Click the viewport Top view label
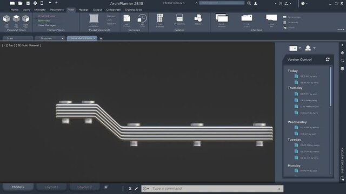This screenshot has width=346, height=194. click(11, 45)
